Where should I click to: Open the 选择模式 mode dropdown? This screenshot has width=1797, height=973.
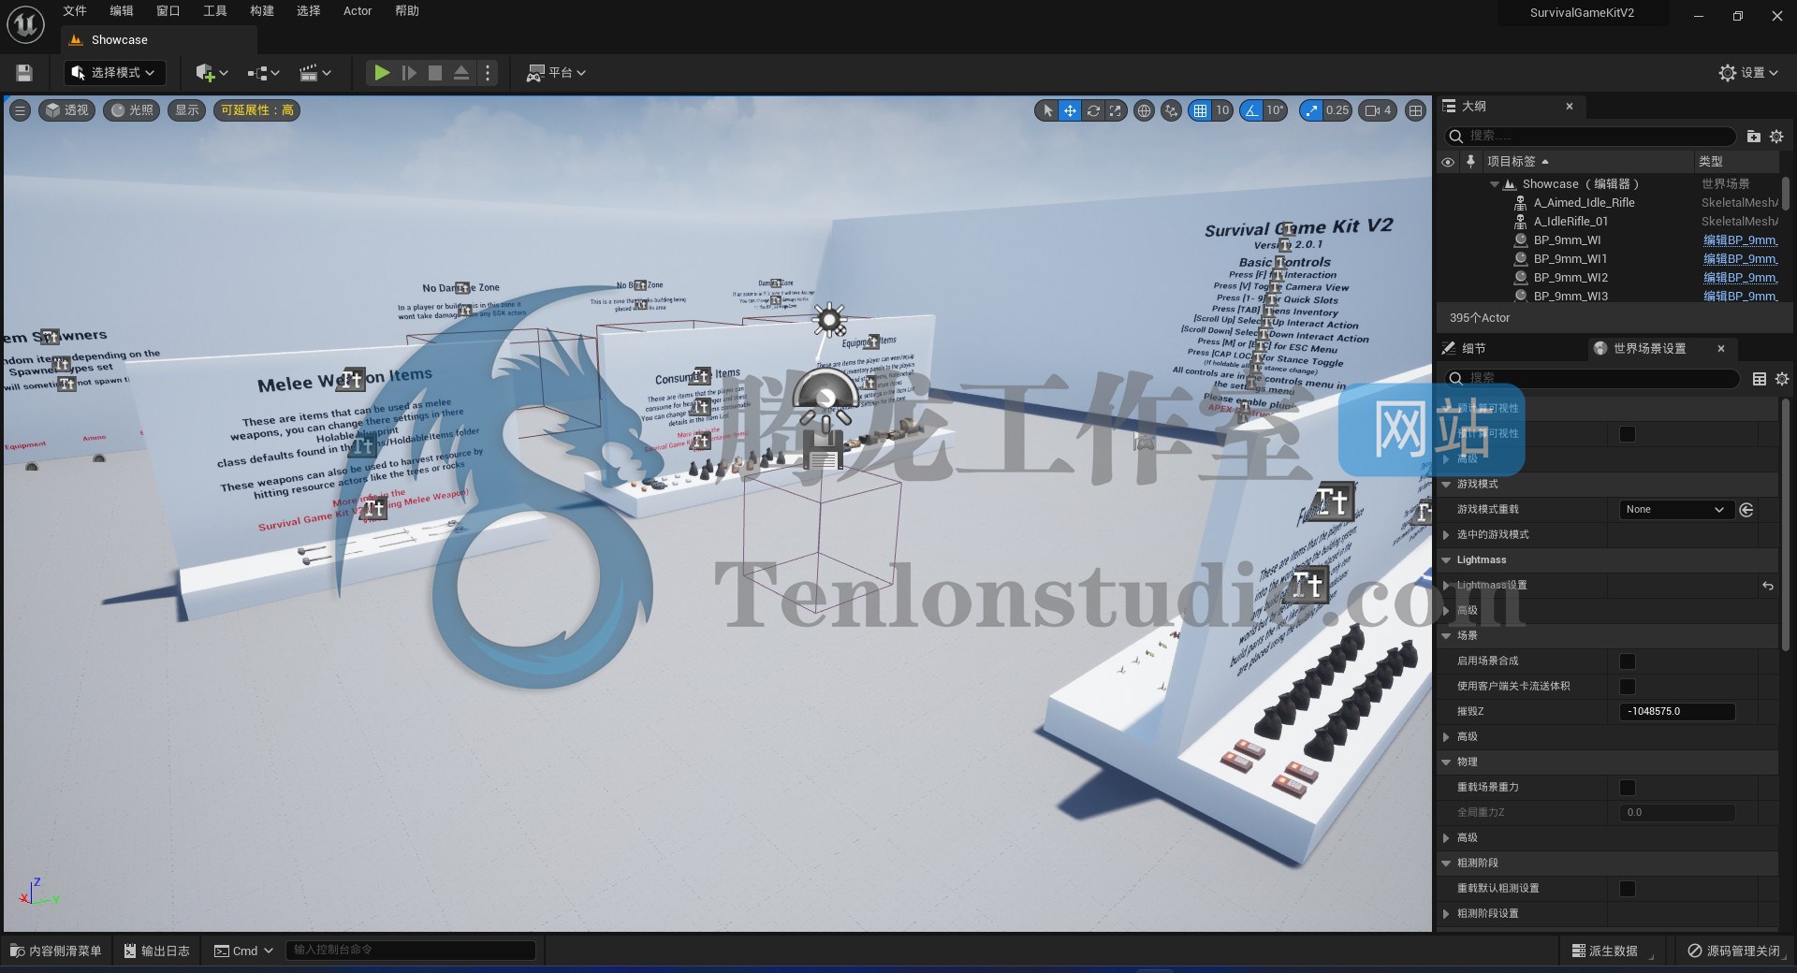click(115, 73)
